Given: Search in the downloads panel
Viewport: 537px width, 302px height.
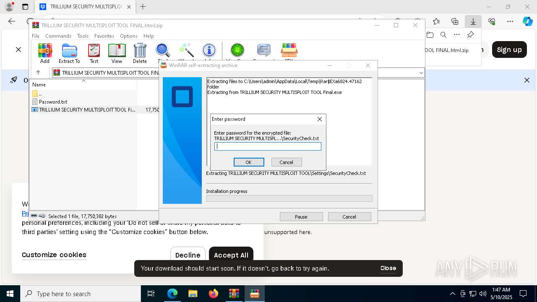Looking at the screenshot, I should tap(443, 35).
